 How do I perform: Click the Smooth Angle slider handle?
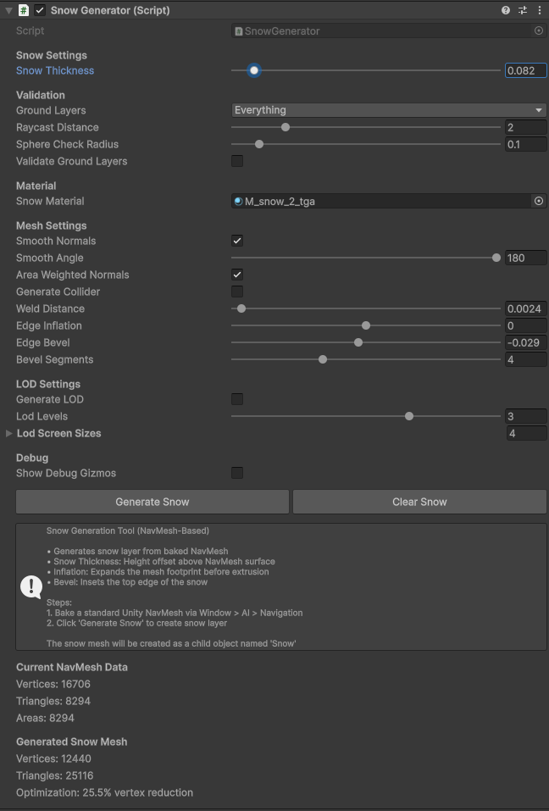tap(496, 258)
